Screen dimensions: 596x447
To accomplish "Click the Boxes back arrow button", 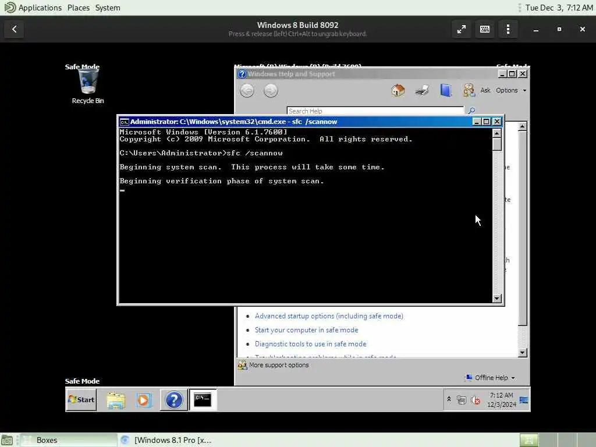I will point(14,29).
